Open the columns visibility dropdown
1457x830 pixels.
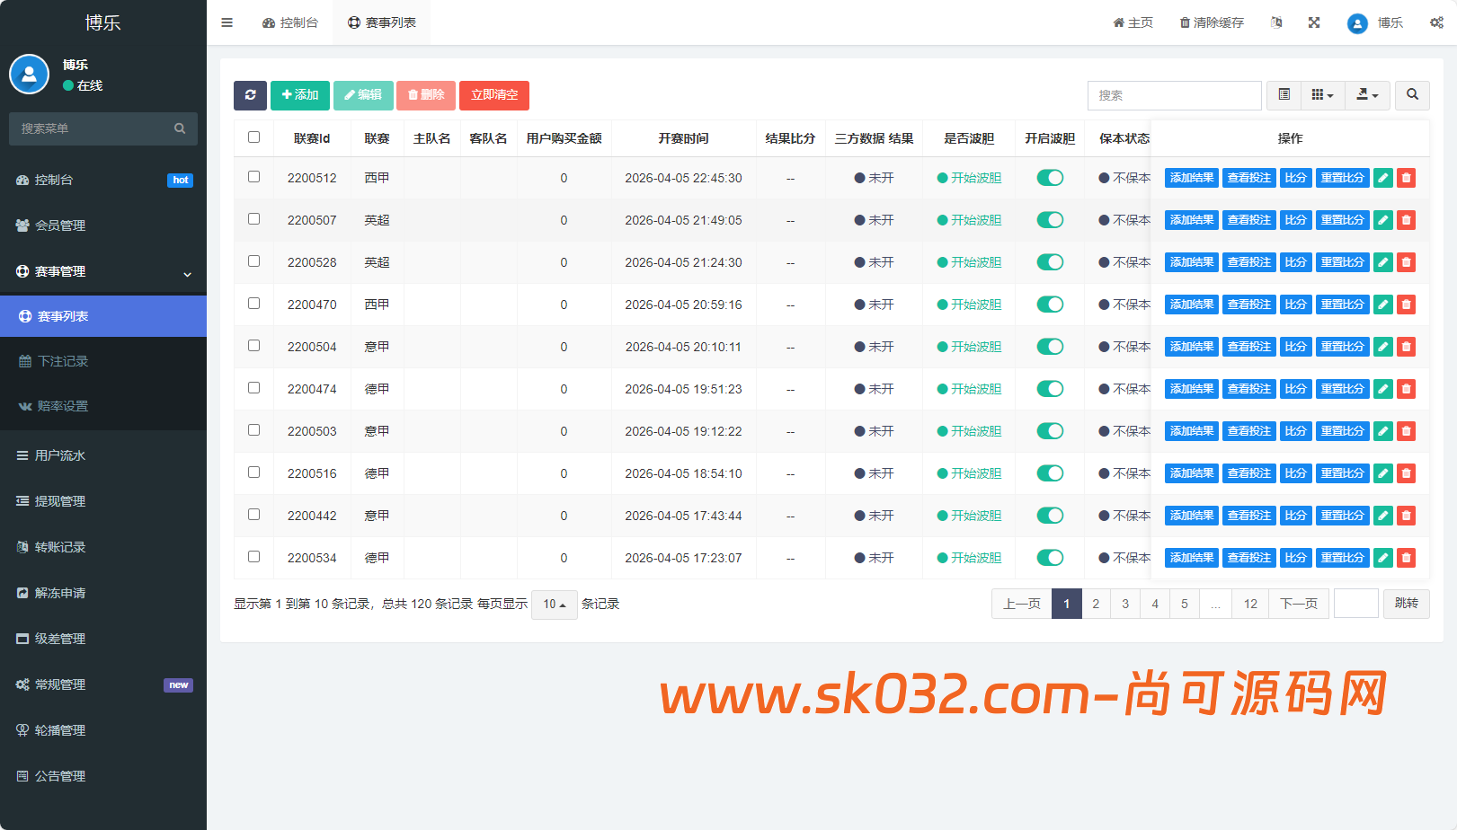pyautogui.click(x=1321, y=95)
